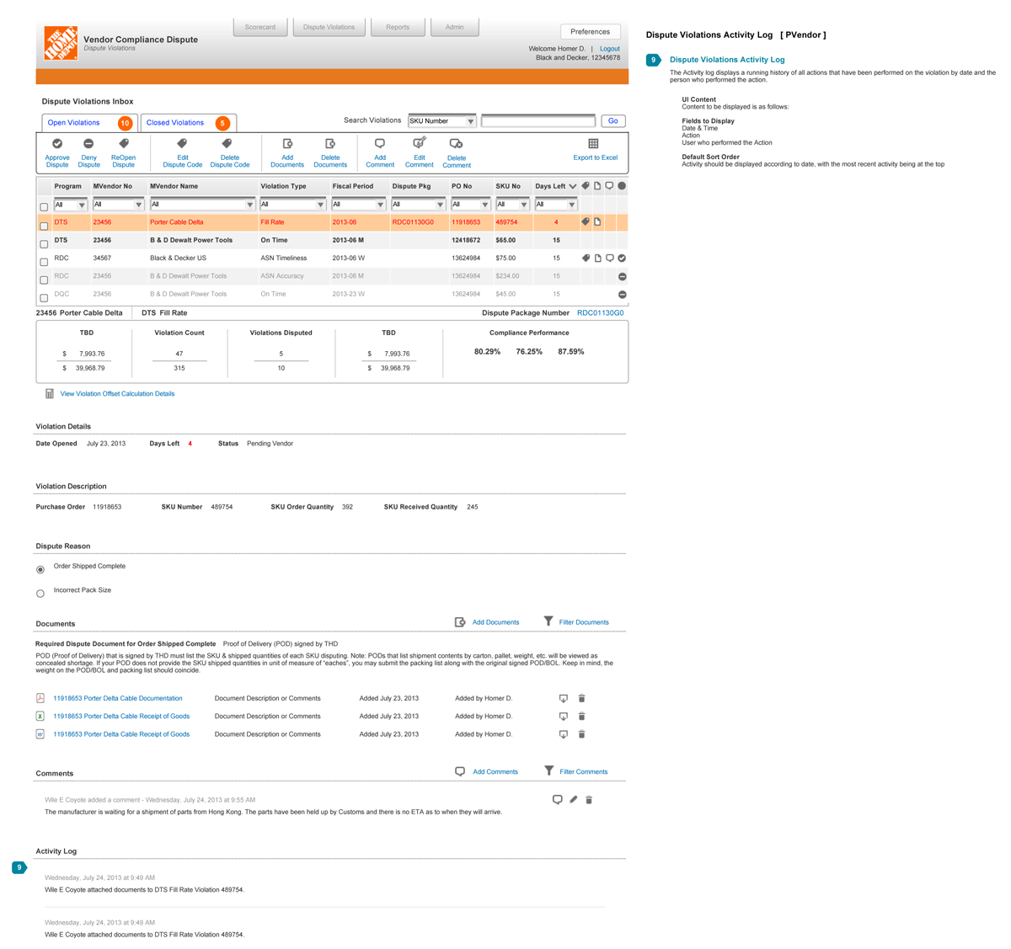Open the Program filter dropdown
The image size is (1011, 949).
click(x=70, y=205)
